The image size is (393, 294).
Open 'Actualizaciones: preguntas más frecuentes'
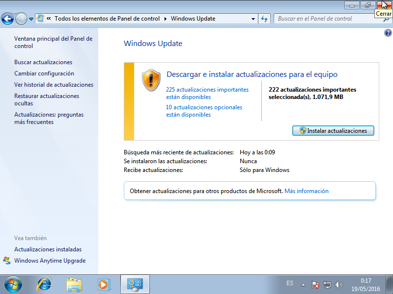(x=49, y=118)
